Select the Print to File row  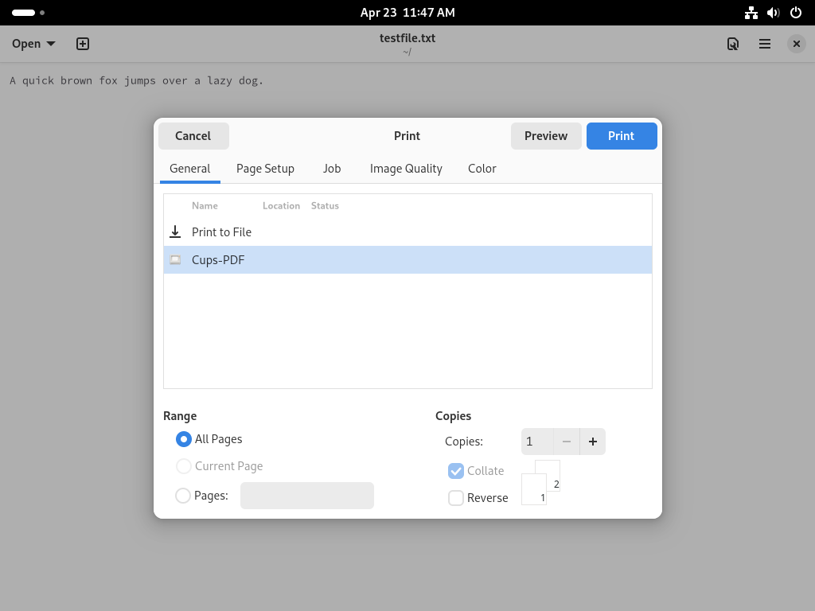click(x=407, y=232)
